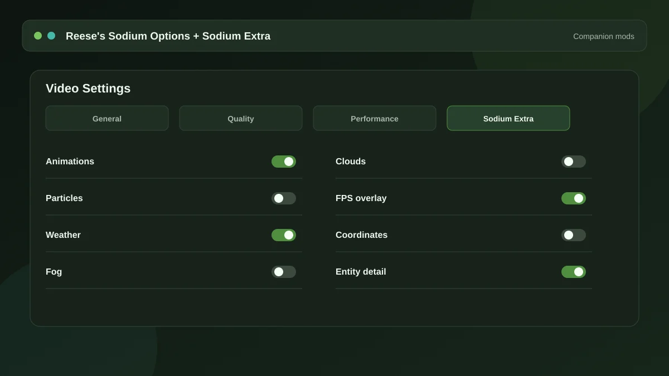
Task: Click the Clouds label
Action: 351,162
